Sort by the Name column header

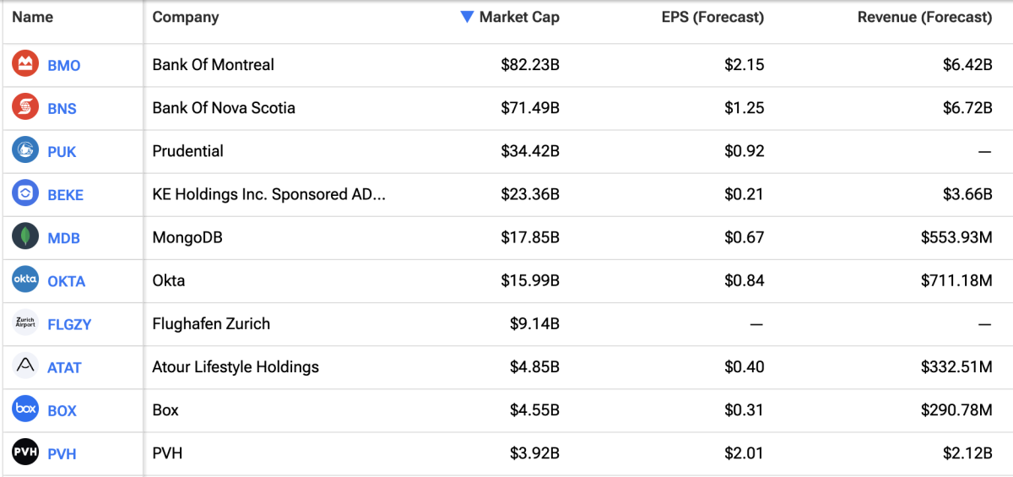click(33, 17)
